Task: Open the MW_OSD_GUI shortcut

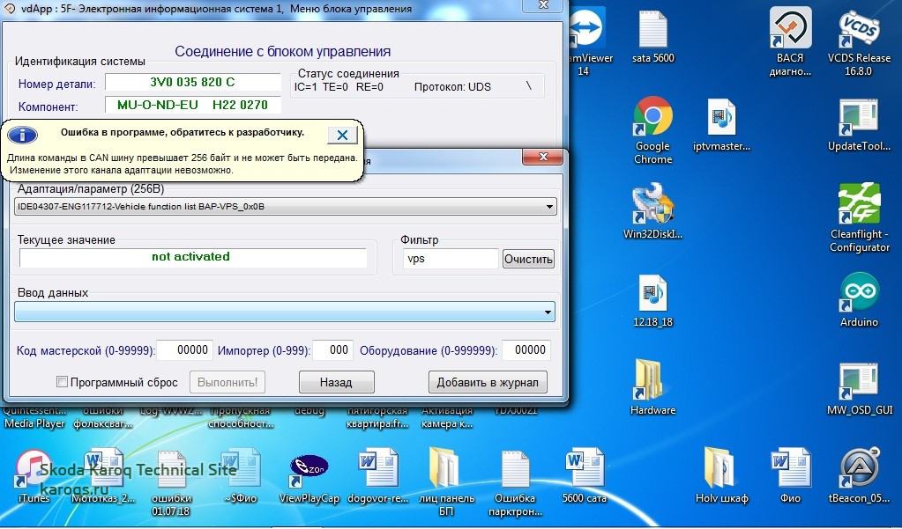Action: pos(858,379)
